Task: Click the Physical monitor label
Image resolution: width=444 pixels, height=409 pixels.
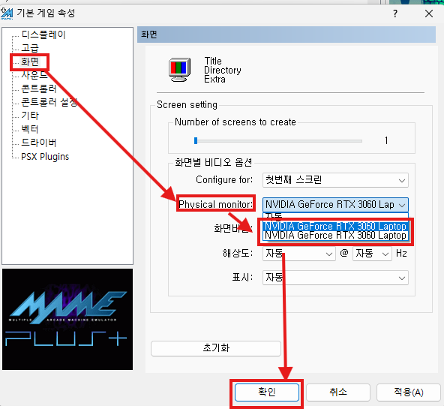Action: point(216,204)
